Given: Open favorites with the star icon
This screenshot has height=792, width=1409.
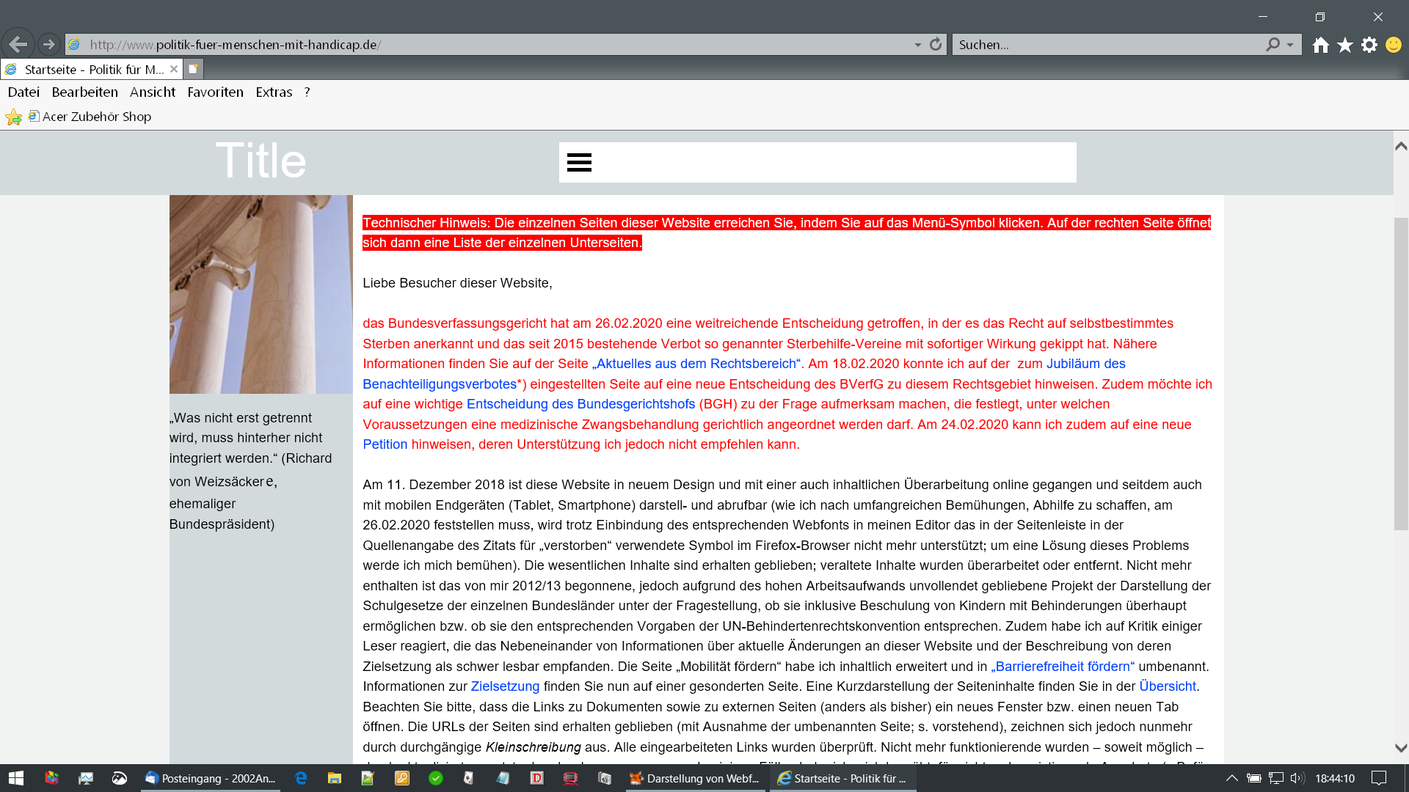Looking at the screenshot, I should pos(1345,45).
